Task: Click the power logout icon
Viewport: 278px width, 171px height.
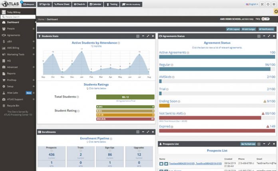Action: click(268, 4)
